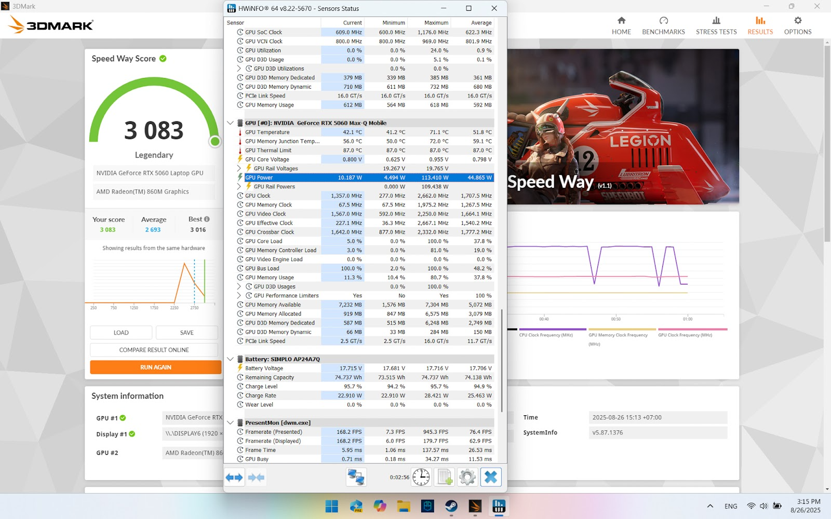Click Display #1 green check icon
Viewport: 831px width, 519px height.
point(132,434)
